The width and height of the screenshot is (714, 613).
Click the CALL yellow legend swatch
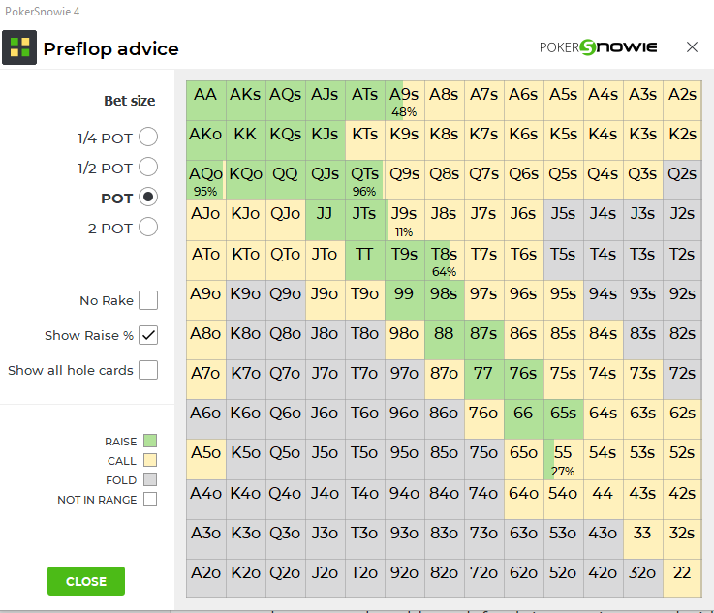pos(150,460)
